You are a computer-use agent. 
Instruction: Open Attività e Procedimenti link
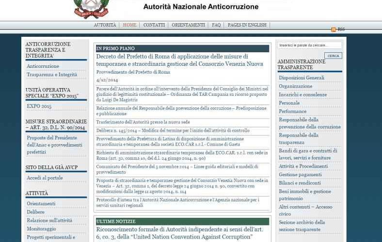[x=303, y=166]
